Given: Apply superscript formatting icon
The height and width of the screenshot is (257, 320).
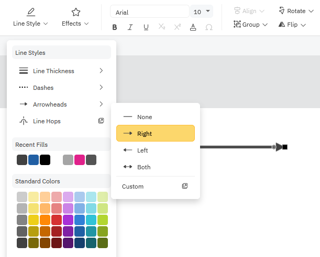Looking at the screenshot, I should pos(177,27).
